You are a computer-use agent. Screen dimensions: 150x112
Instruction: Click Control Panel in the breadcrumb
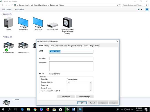(x=24, y=5)
